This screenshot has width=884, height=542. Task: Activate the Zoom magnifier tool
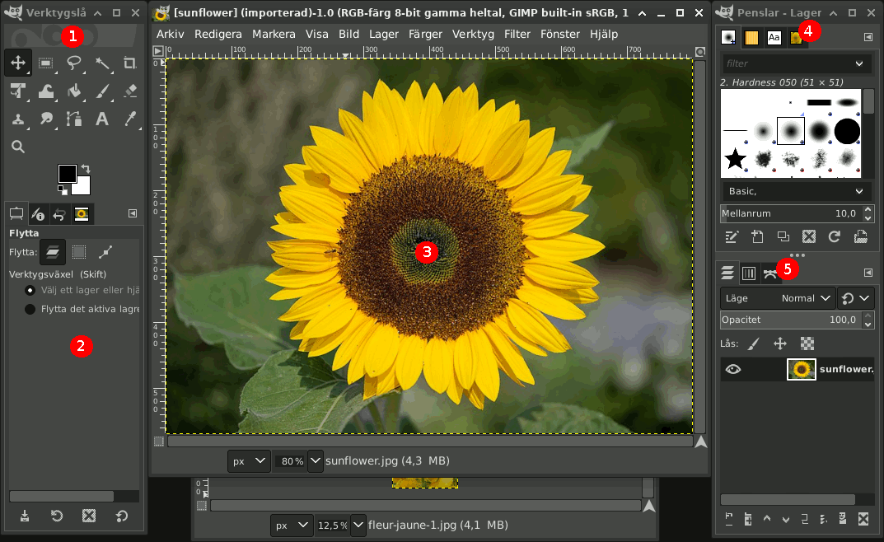click(18, 147)
